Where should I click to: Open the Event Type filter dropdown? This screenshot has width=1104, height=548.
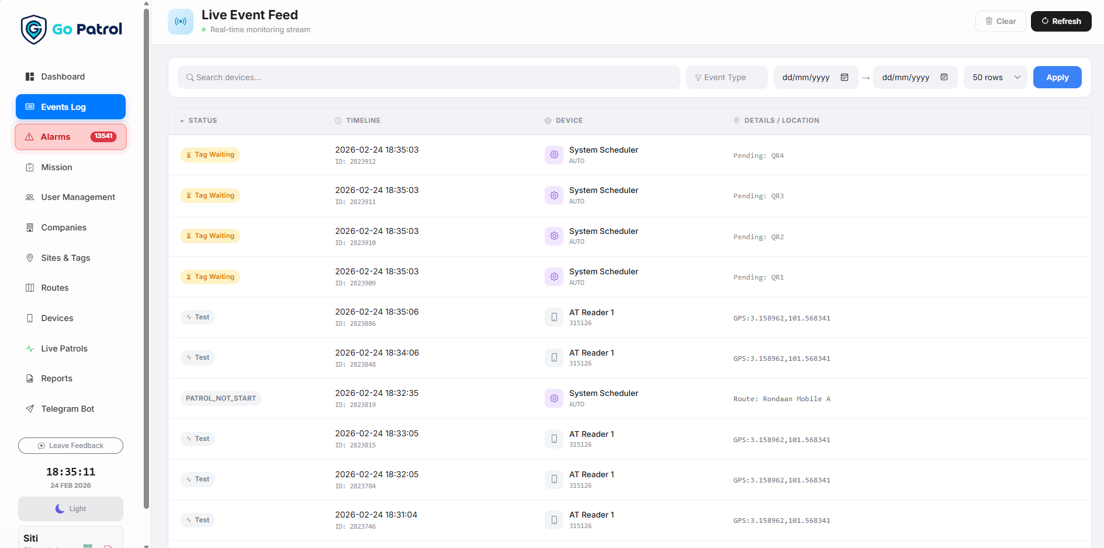[x=726, y=77]
